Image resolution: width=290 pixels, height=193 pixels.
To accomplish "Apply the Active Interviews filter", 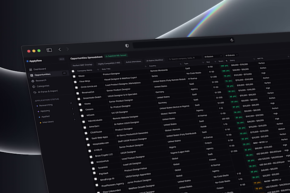I will click(x=133, y=62).
